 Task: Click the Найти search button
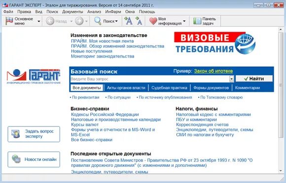[x=254, y=78]
